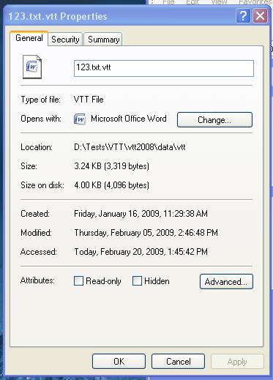273x380 pixels.
Task: Click the Change... button
Action: 214,120
